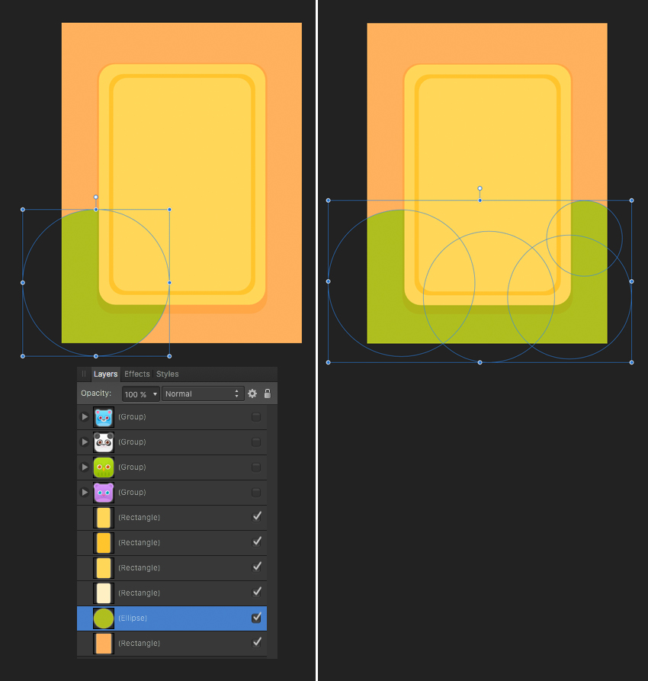The width and height of the screenshot is (648, 681).
Task: Click the lock icon in Layers panel
Action: [x=268, y=394]
